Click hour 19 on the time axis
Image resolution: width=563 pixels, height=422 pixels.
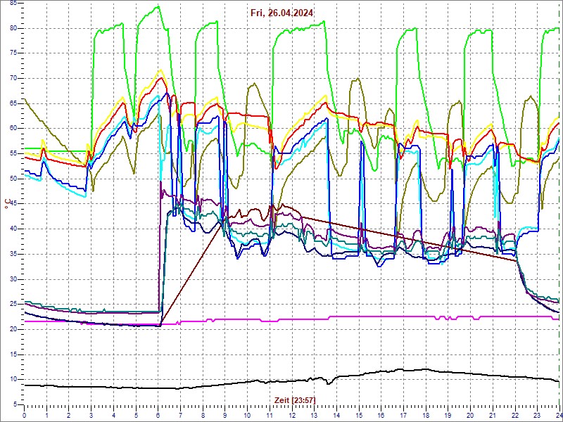point(448,415)
